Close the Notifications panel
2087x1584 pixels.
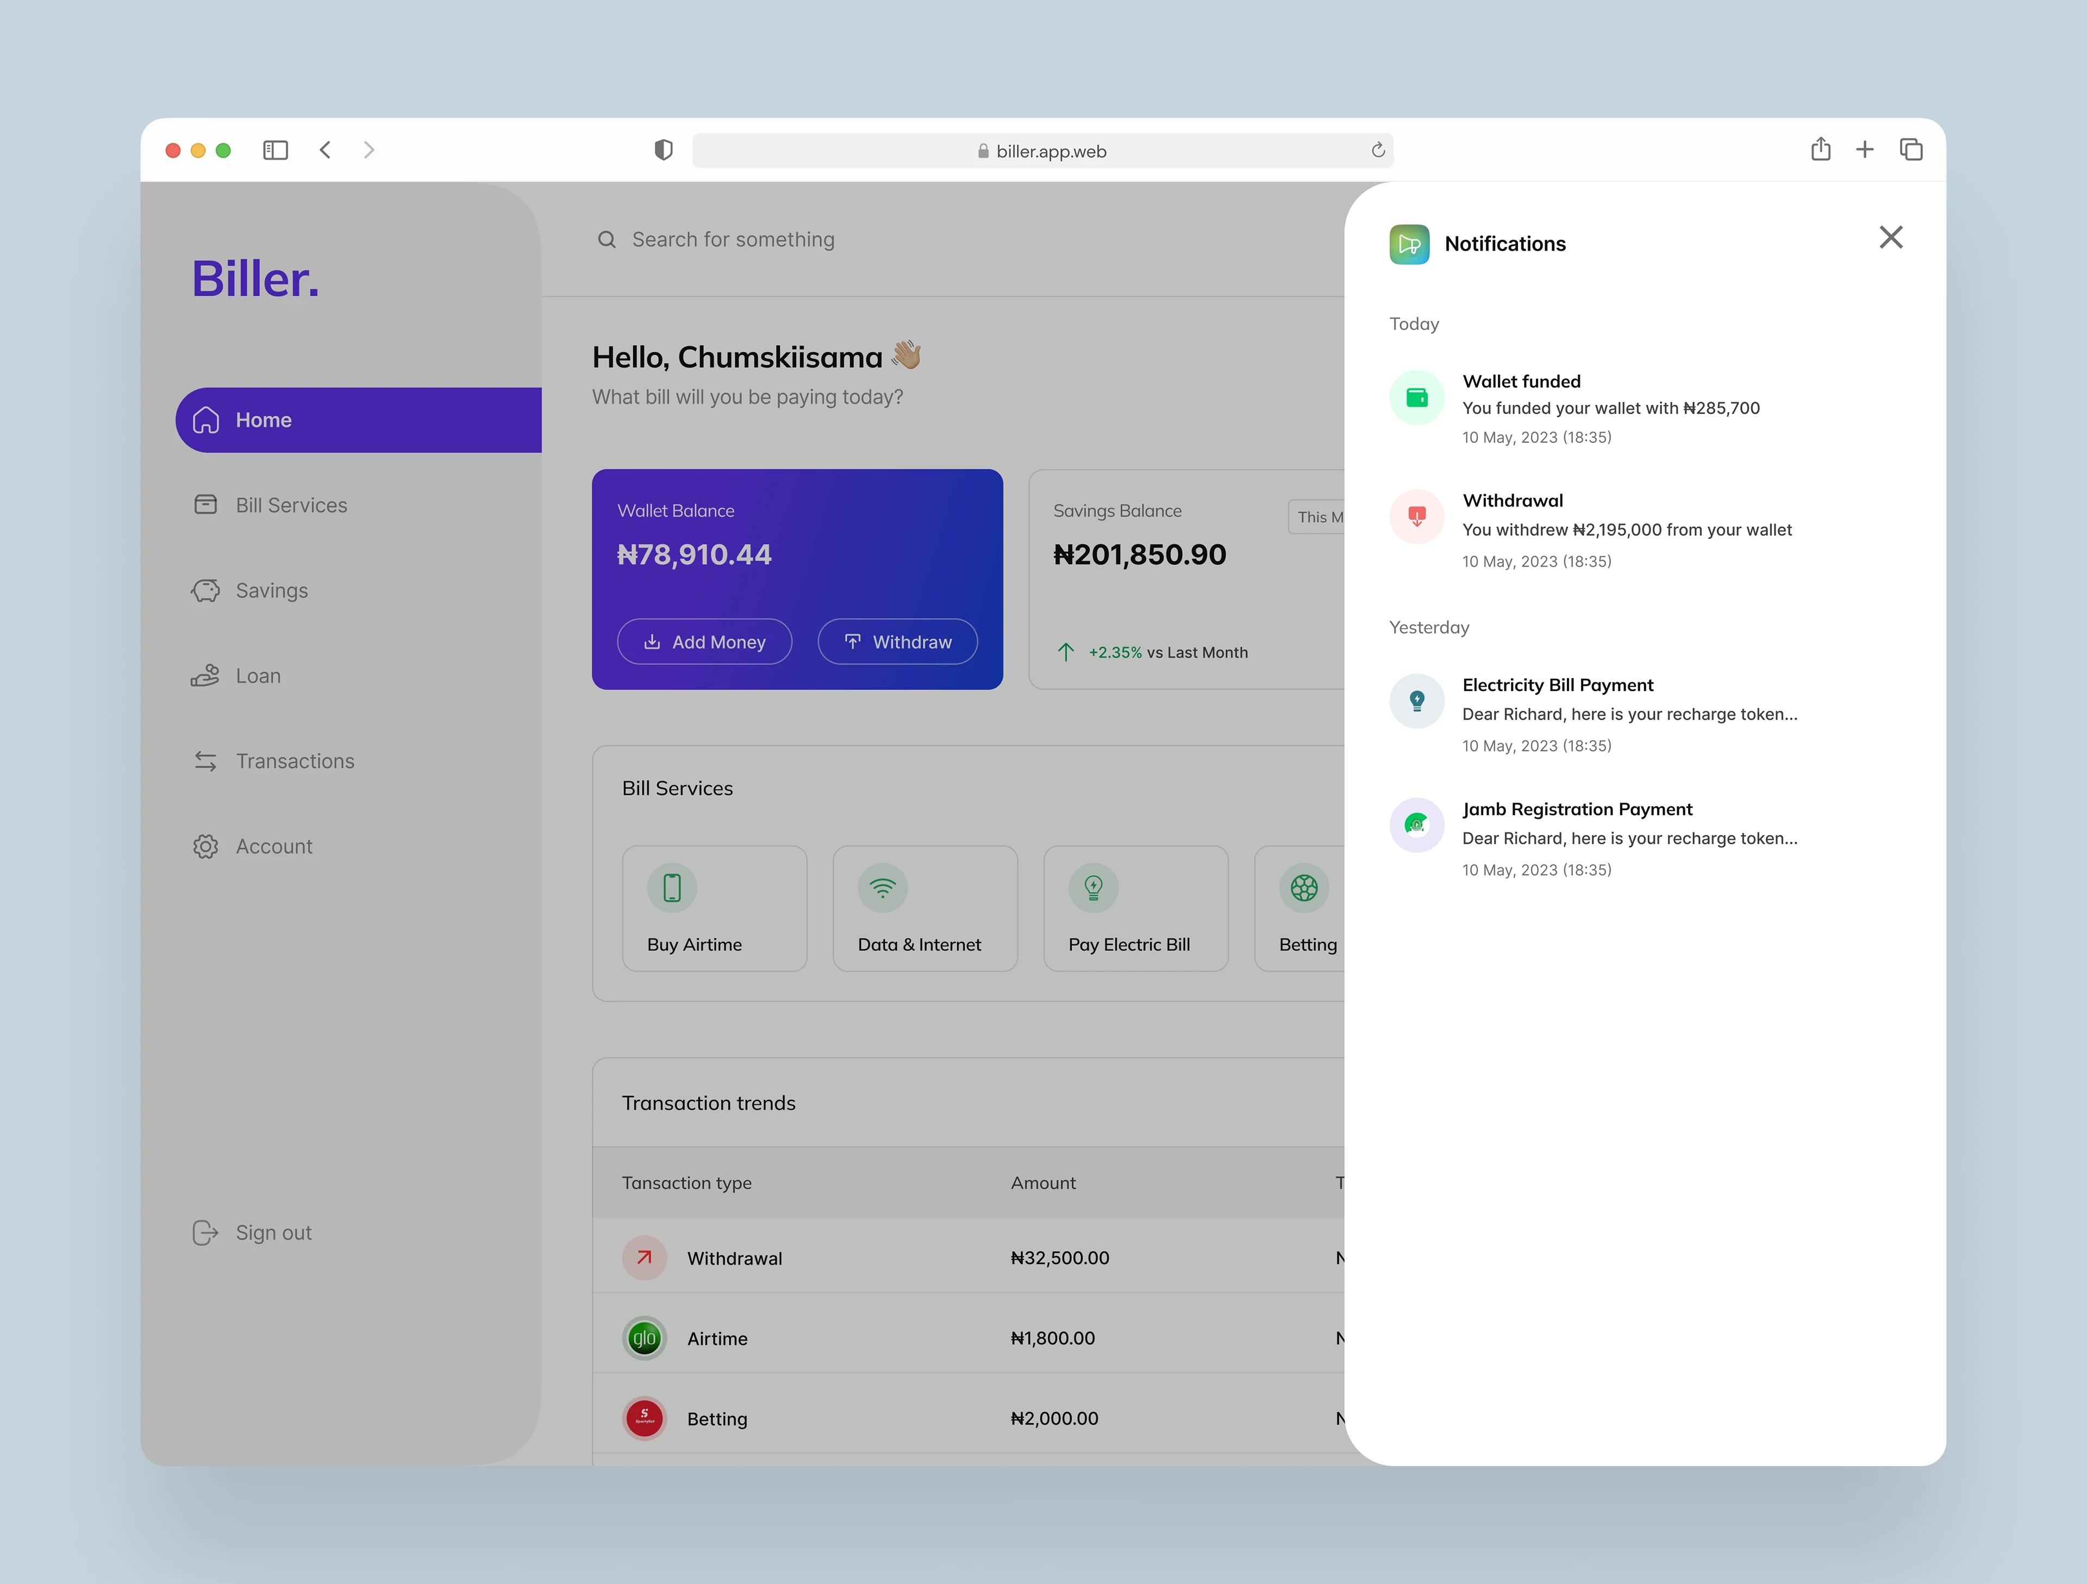point(1890,237)
